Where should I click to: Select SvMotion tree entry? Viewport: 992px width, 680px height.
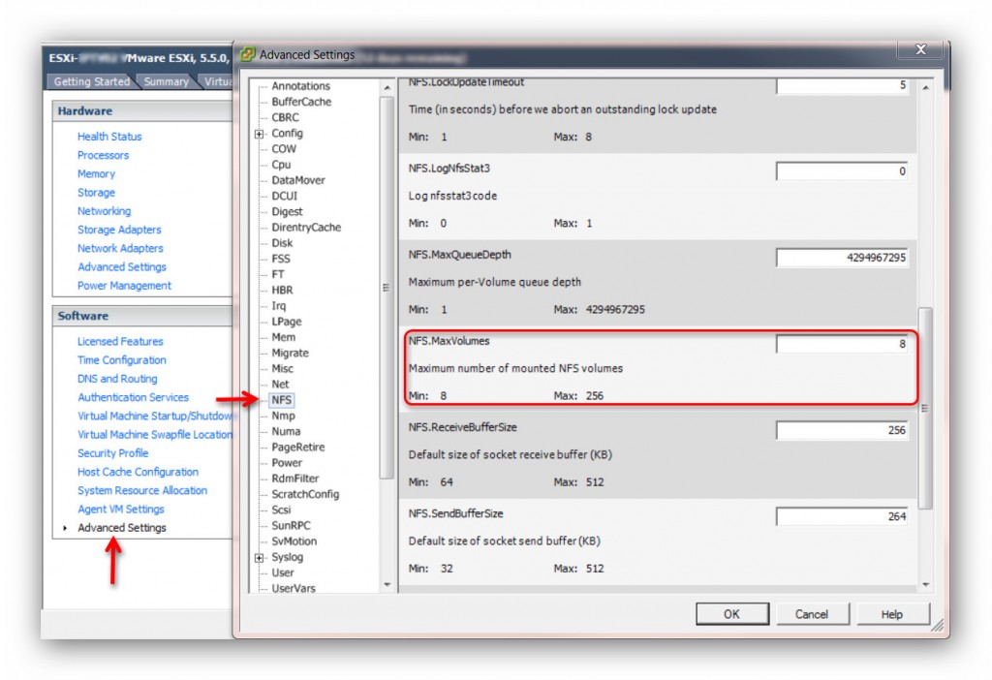pos(294,541)
